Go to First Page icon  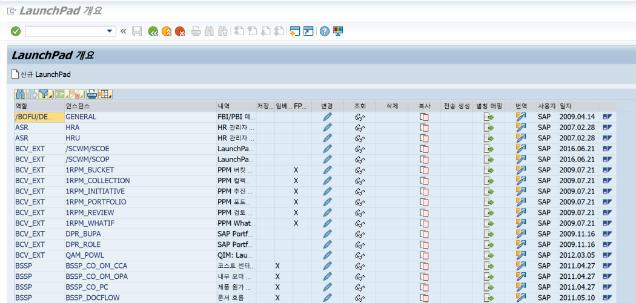239,31
